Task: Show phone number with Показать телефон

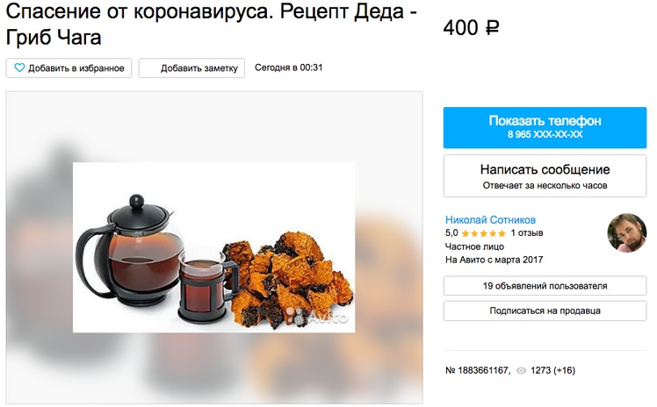Action: (545, 127)
